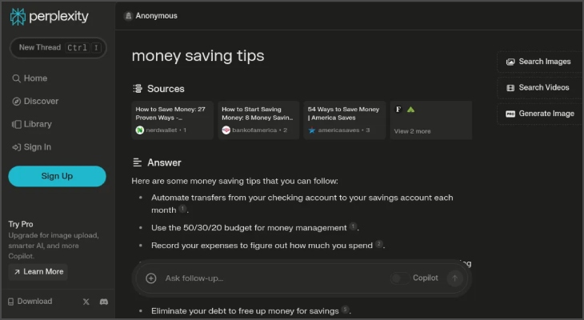
Task: Open the X (Twitter) social icon
Action: pos(86,302)
